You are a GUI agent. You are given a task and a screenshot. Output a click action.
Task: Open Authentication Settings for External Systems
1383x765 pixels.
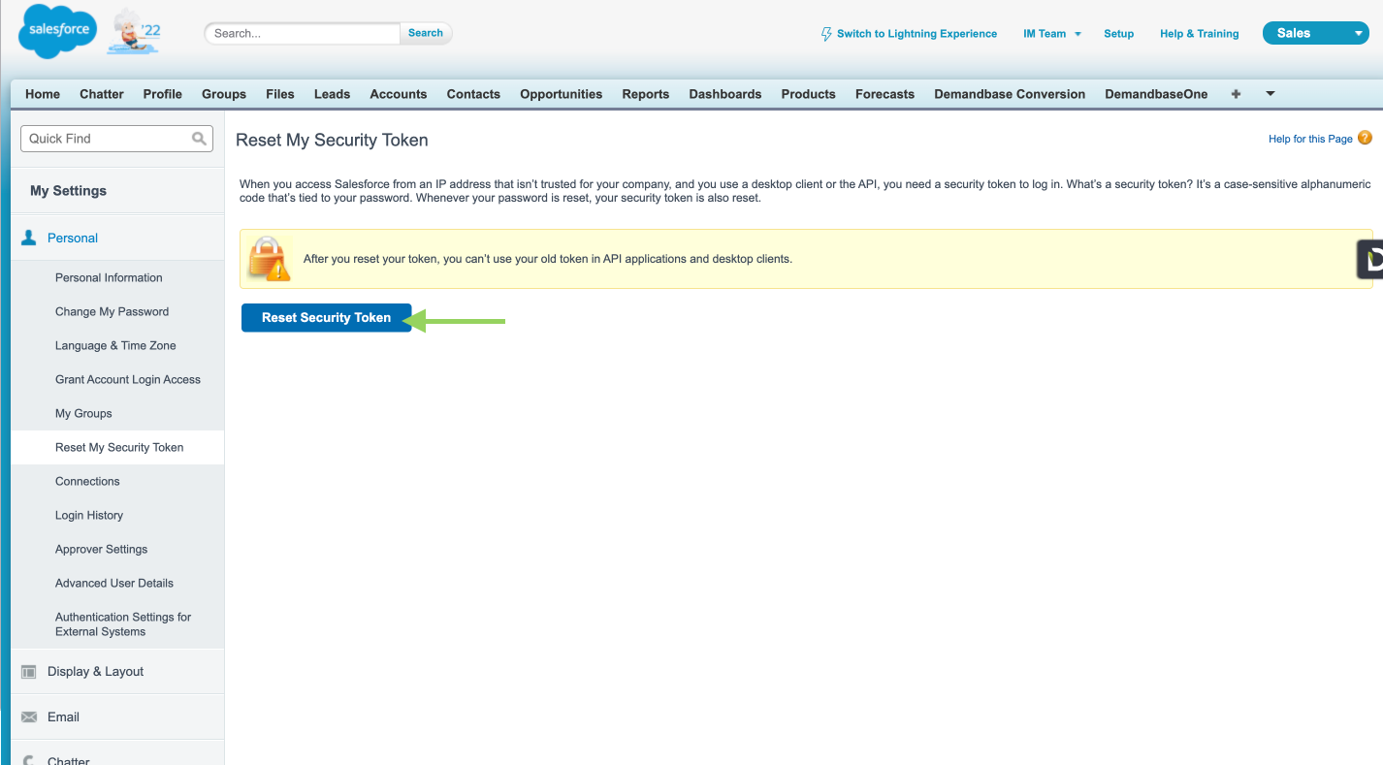point(123,624)
